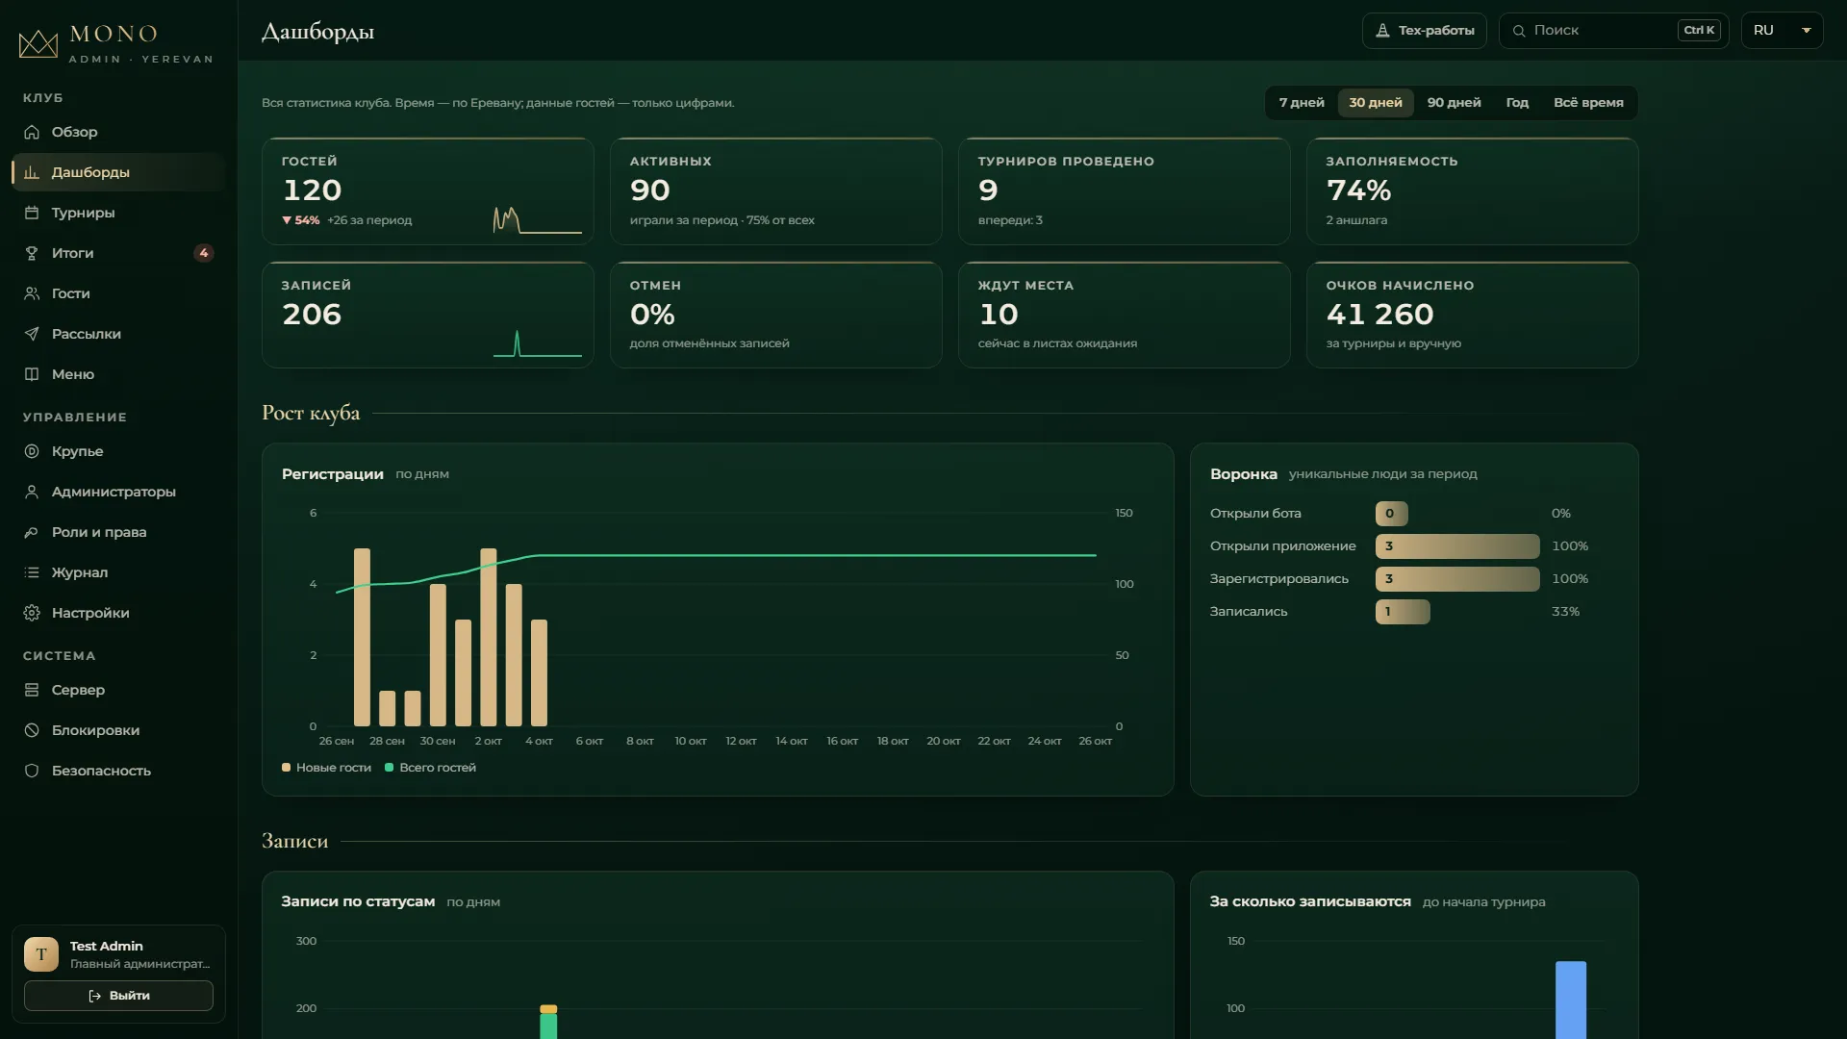The height and width of the screenshot is (1039, 1847).
Task: Click the Открыли приложение funnel bar
Action: pyautogui.click(x=1457, y=546)
